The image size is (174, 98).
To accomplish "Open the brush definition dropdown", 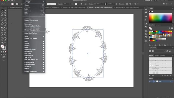I will coord(57,4).
